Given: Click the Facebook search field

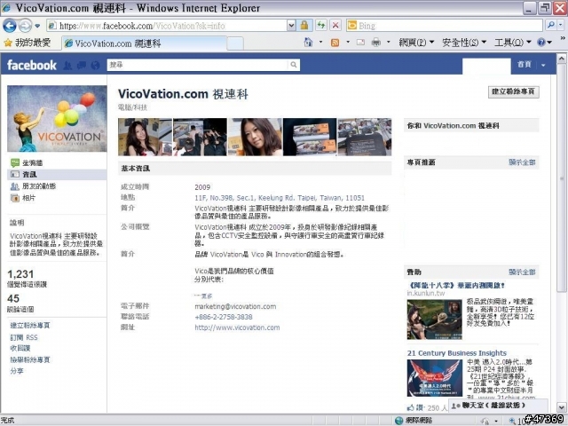Looking at the screenshot, I should click(x=198, y=65).
